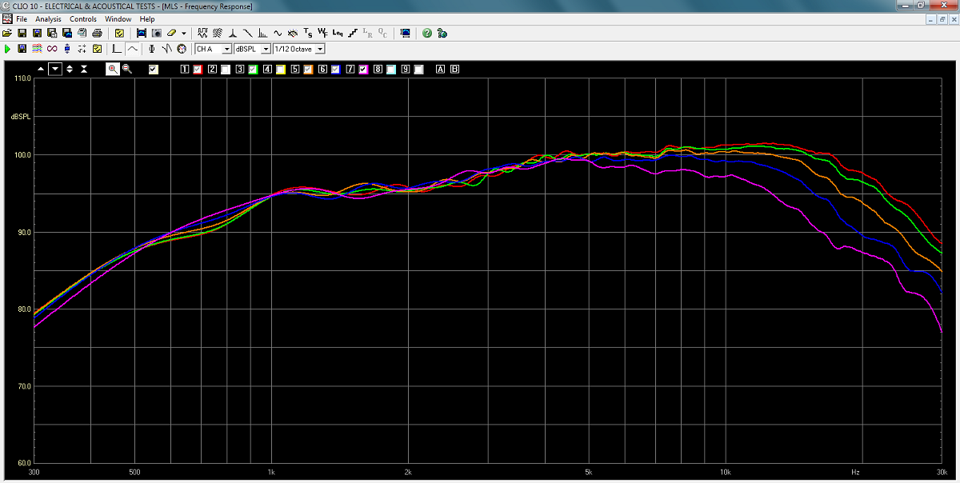Screen dimensions: 960x483
Task: Click the Print icon in top toolbar
Action: coord(97,33)
